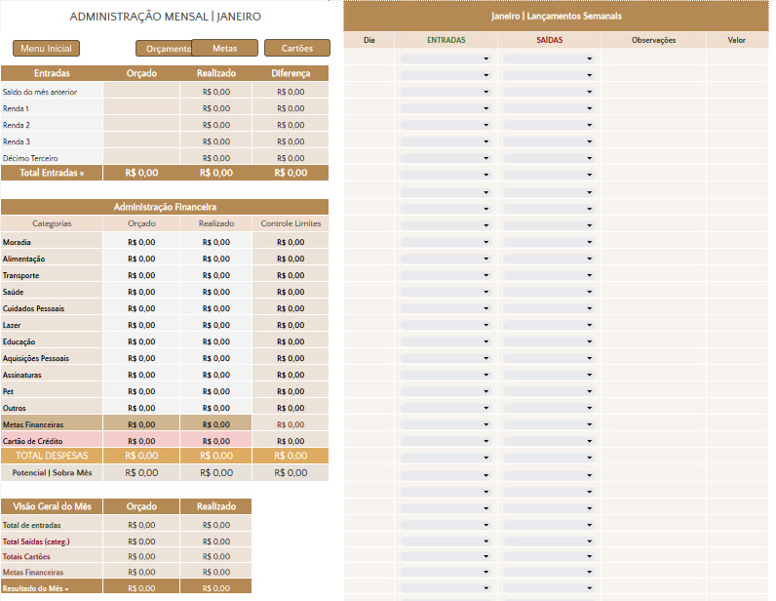Viewport: 776px width, 601px height.
Task: Select the TOTAL DESPESAS label cell
Action: coord(52,456)
